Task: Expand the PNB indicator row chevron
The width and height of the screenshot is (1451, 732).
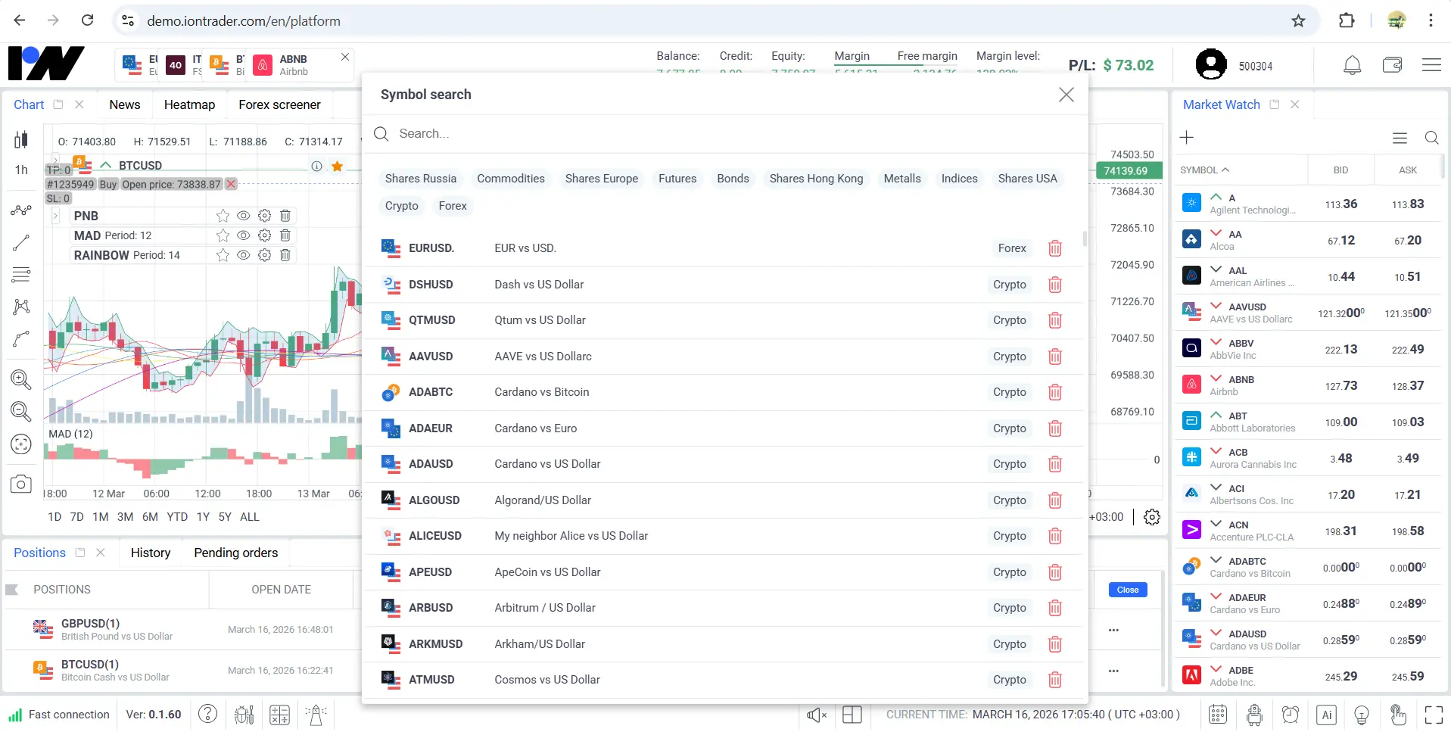Action: point(55,216)
